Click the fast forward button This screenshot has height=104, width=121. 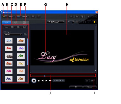pos(50,81)
